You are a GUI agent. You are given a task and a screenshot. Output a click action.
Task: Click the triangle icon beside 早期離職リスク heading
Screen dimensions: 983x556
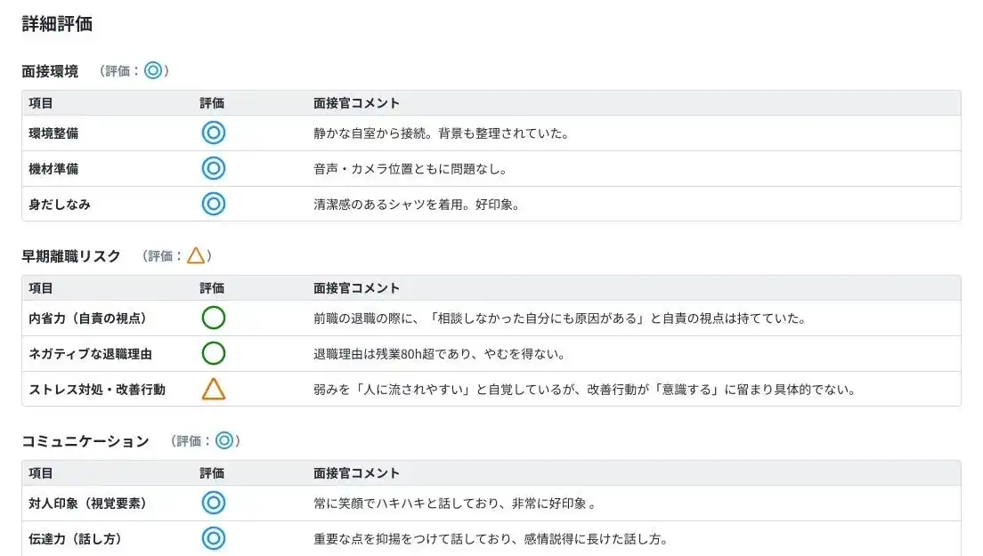(x=196, y=256)
